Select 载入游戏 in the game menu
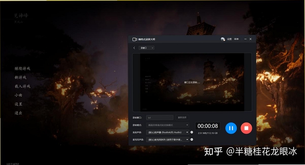This screenshot has height=165, width=305. 22,86
